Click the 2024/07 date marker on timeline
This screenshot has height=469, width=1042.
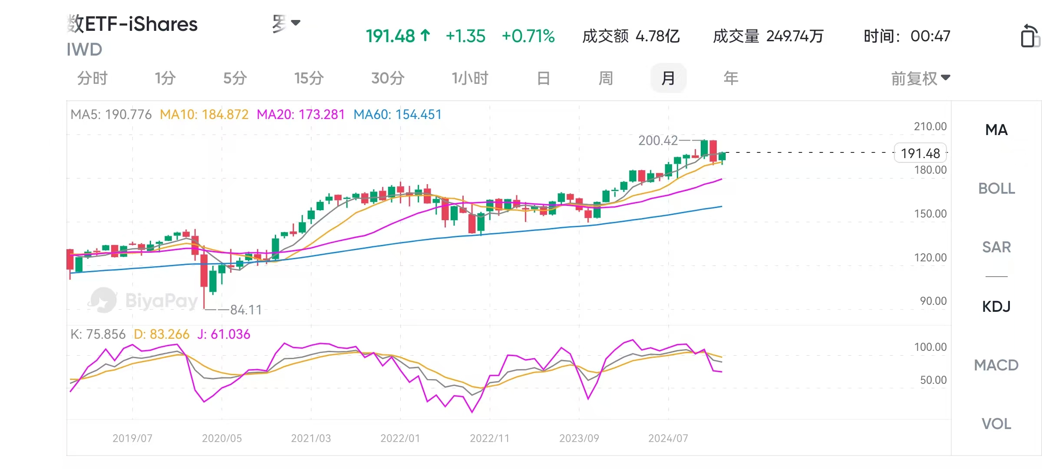coord(668,438)
